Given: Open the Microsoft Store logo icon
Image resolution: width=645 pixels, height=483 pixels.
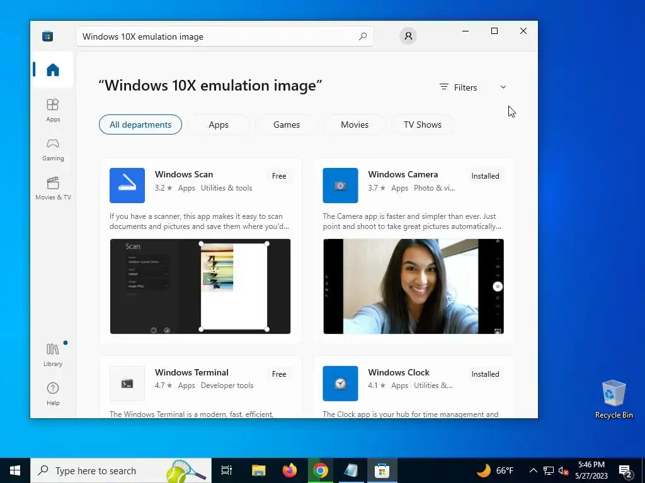Looking at the screenshot, I should [x=47, y=36].
